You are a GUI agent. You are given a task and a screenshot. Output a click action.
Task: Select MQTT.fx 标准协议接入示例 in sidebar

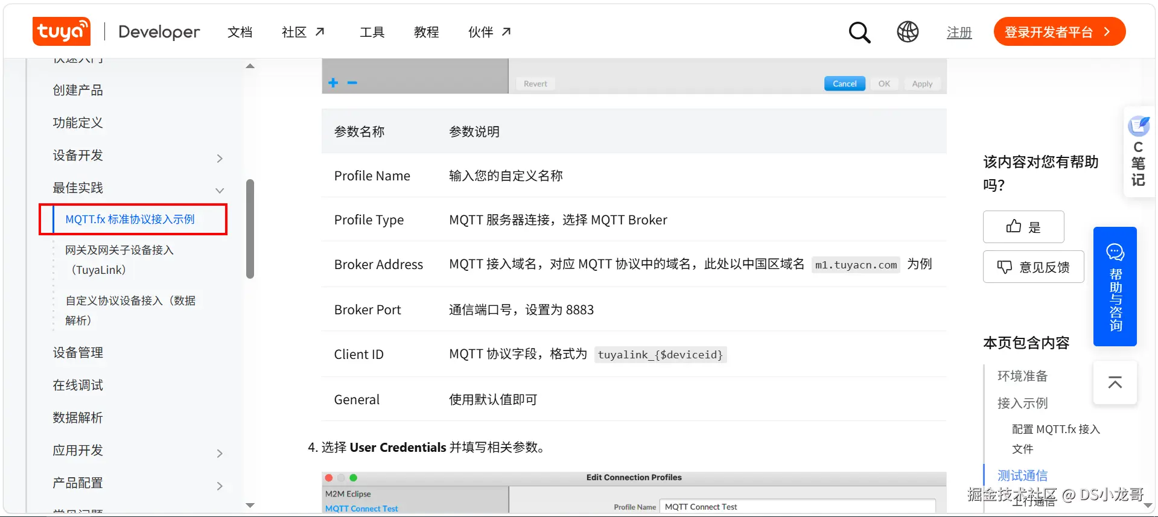pos(130,219)
